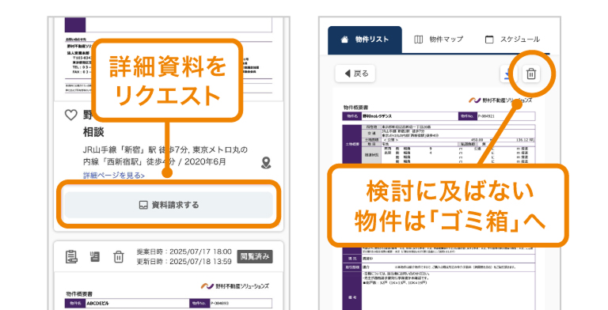Viewport: 608px width, 310px height.
Task: Click the 戻る back button
Action: pos(355,74)
